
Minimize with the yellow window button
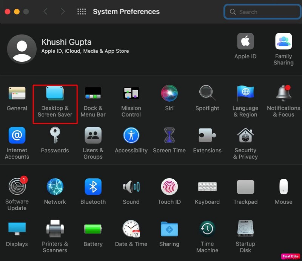pyautogui.click(x=17, y=12)
